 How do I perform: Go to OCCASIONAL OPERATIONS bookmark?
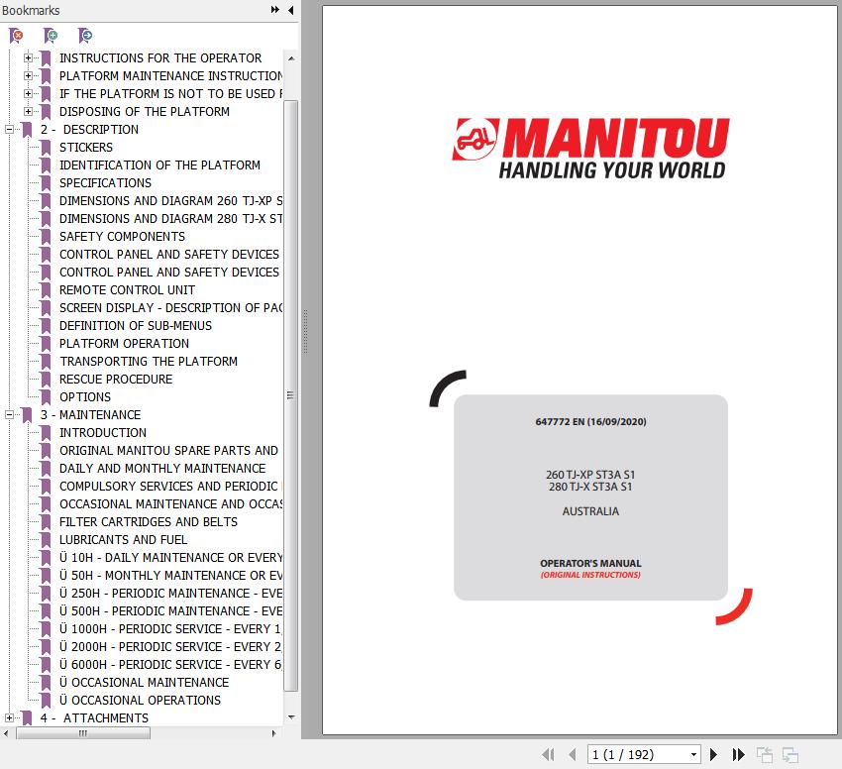click(x=140, y=701)
